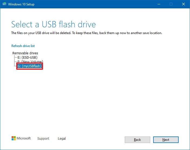Click the Windows 10 Setup title text
190x150 pixels.
pos(21,4)
